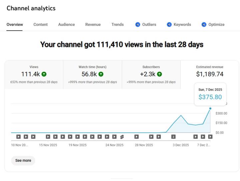Open the Keywords label text

click(182, 25)
